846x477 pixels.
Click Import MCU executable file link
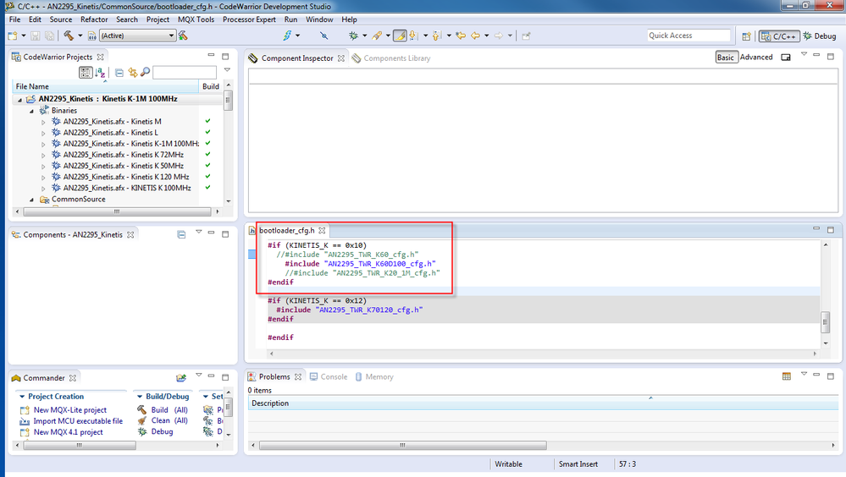(77, 421)
